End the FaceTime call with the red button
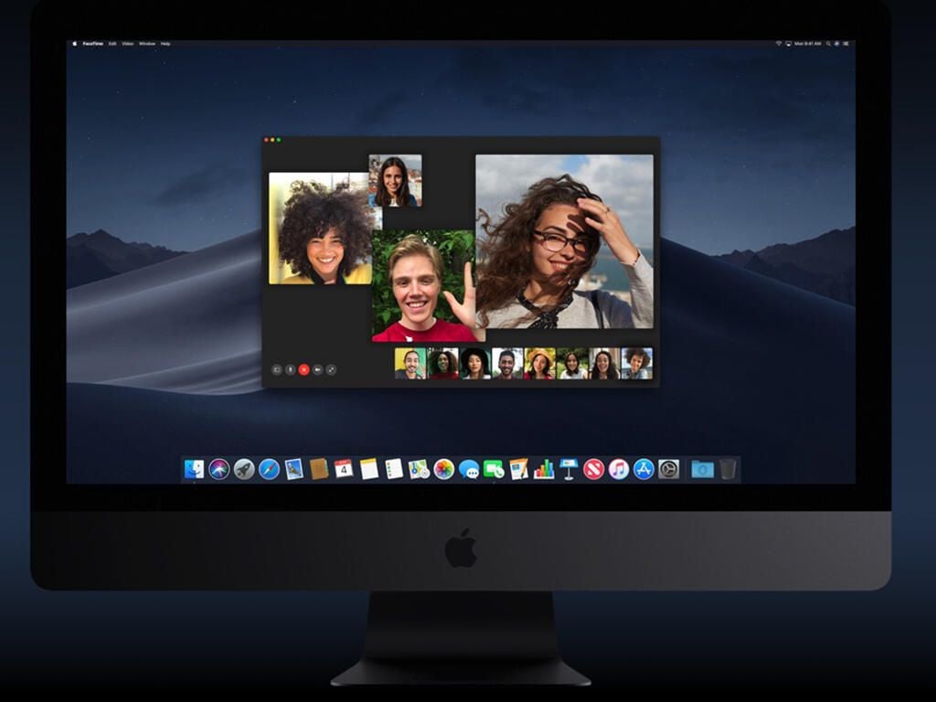 [303, 370]
